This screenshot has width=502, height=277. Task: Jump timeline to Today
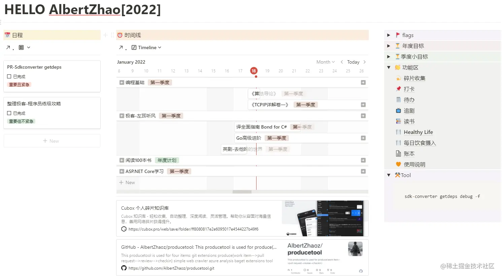[353, 62]
